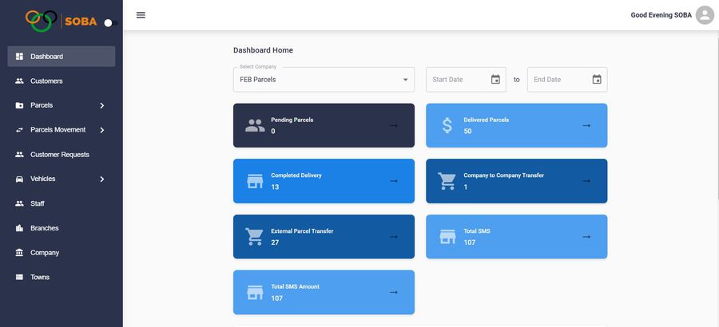Open the user avatar profile icon

(705, 15)
